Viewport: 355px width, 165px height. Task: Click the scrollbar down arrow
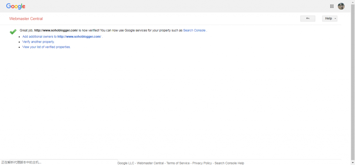coord(353,163)
